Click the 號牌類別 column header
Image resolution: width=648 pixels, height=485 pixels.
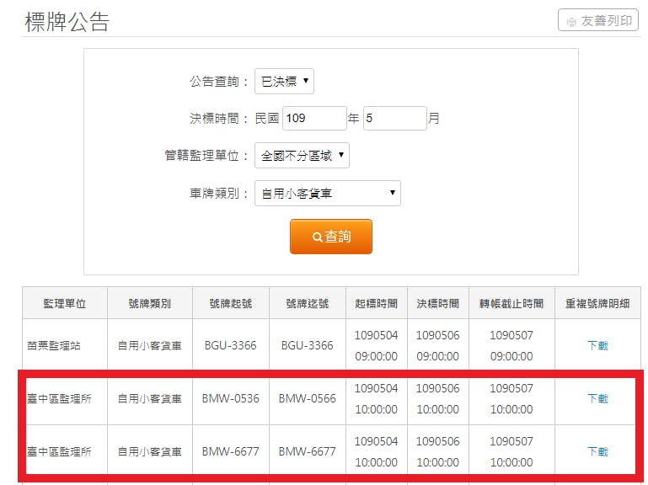click(149, 303)
